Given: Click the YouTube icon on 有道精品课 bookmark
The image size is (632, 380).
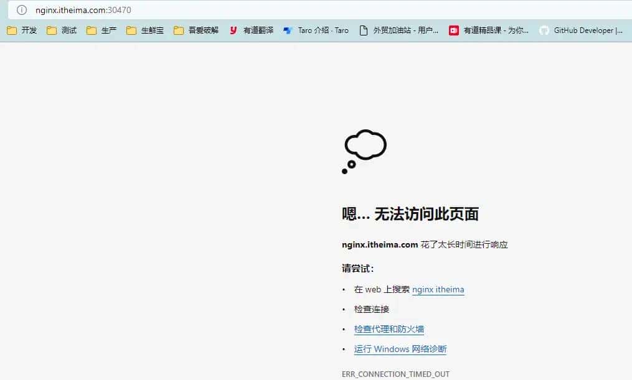Looking at the screenshot, I should [453, 30].
